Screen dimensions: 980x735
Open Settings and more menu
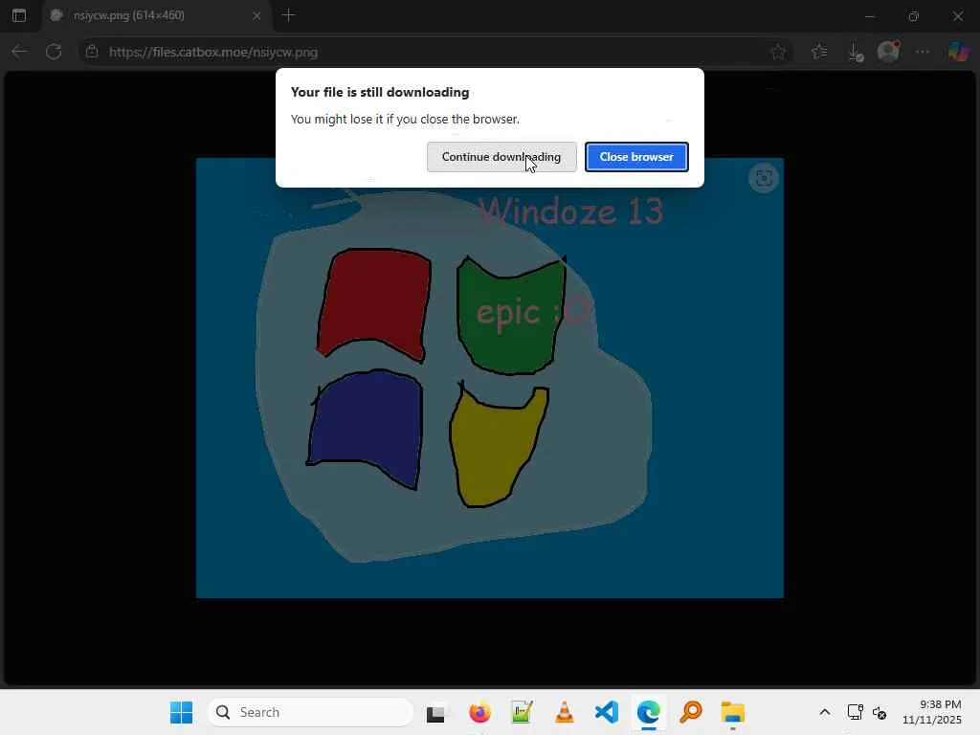coord(923,52)
